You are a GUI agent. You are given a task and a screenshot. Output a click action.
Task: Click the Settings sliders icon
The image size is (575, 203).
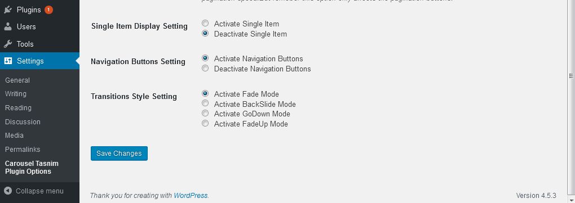pyautogui.click(x=8, y=61)
